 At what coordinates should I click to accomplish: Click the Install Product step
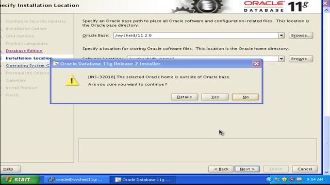coord(21,88)
